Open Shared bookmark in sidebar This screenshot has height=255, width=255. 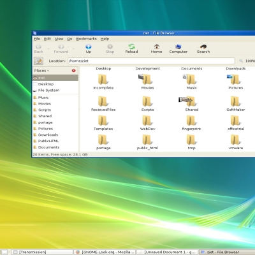click(x=55, y=116)
